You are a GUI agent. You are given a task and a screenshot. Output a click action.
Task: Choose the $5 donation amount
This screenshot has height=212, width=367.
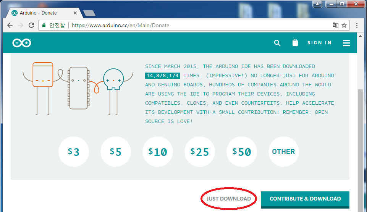point(116,152)
